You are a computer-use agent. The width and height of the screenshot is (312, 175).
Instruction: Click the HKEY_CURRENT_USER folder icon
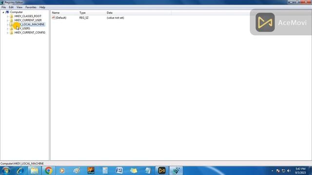point(12,20)
